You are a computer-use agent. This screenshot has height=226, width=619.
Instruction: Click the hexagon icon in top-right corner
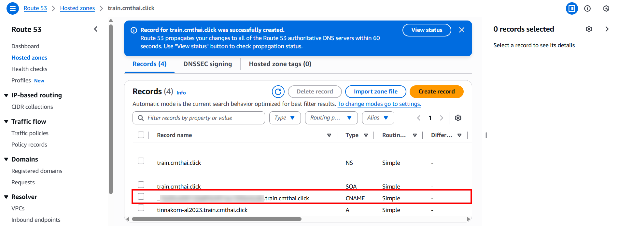(606, 8)
